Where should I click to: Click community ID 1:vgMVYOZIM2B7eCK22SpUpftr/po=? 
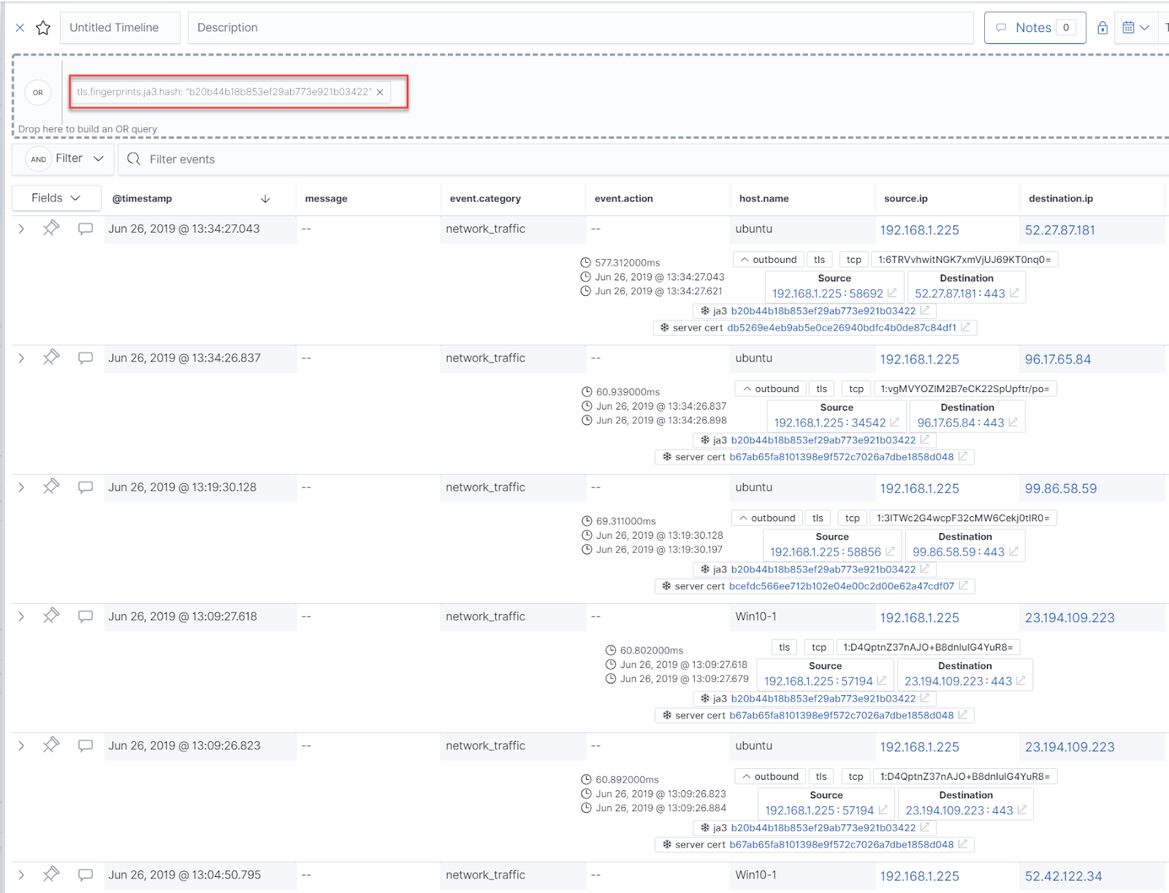pos(964,389)
